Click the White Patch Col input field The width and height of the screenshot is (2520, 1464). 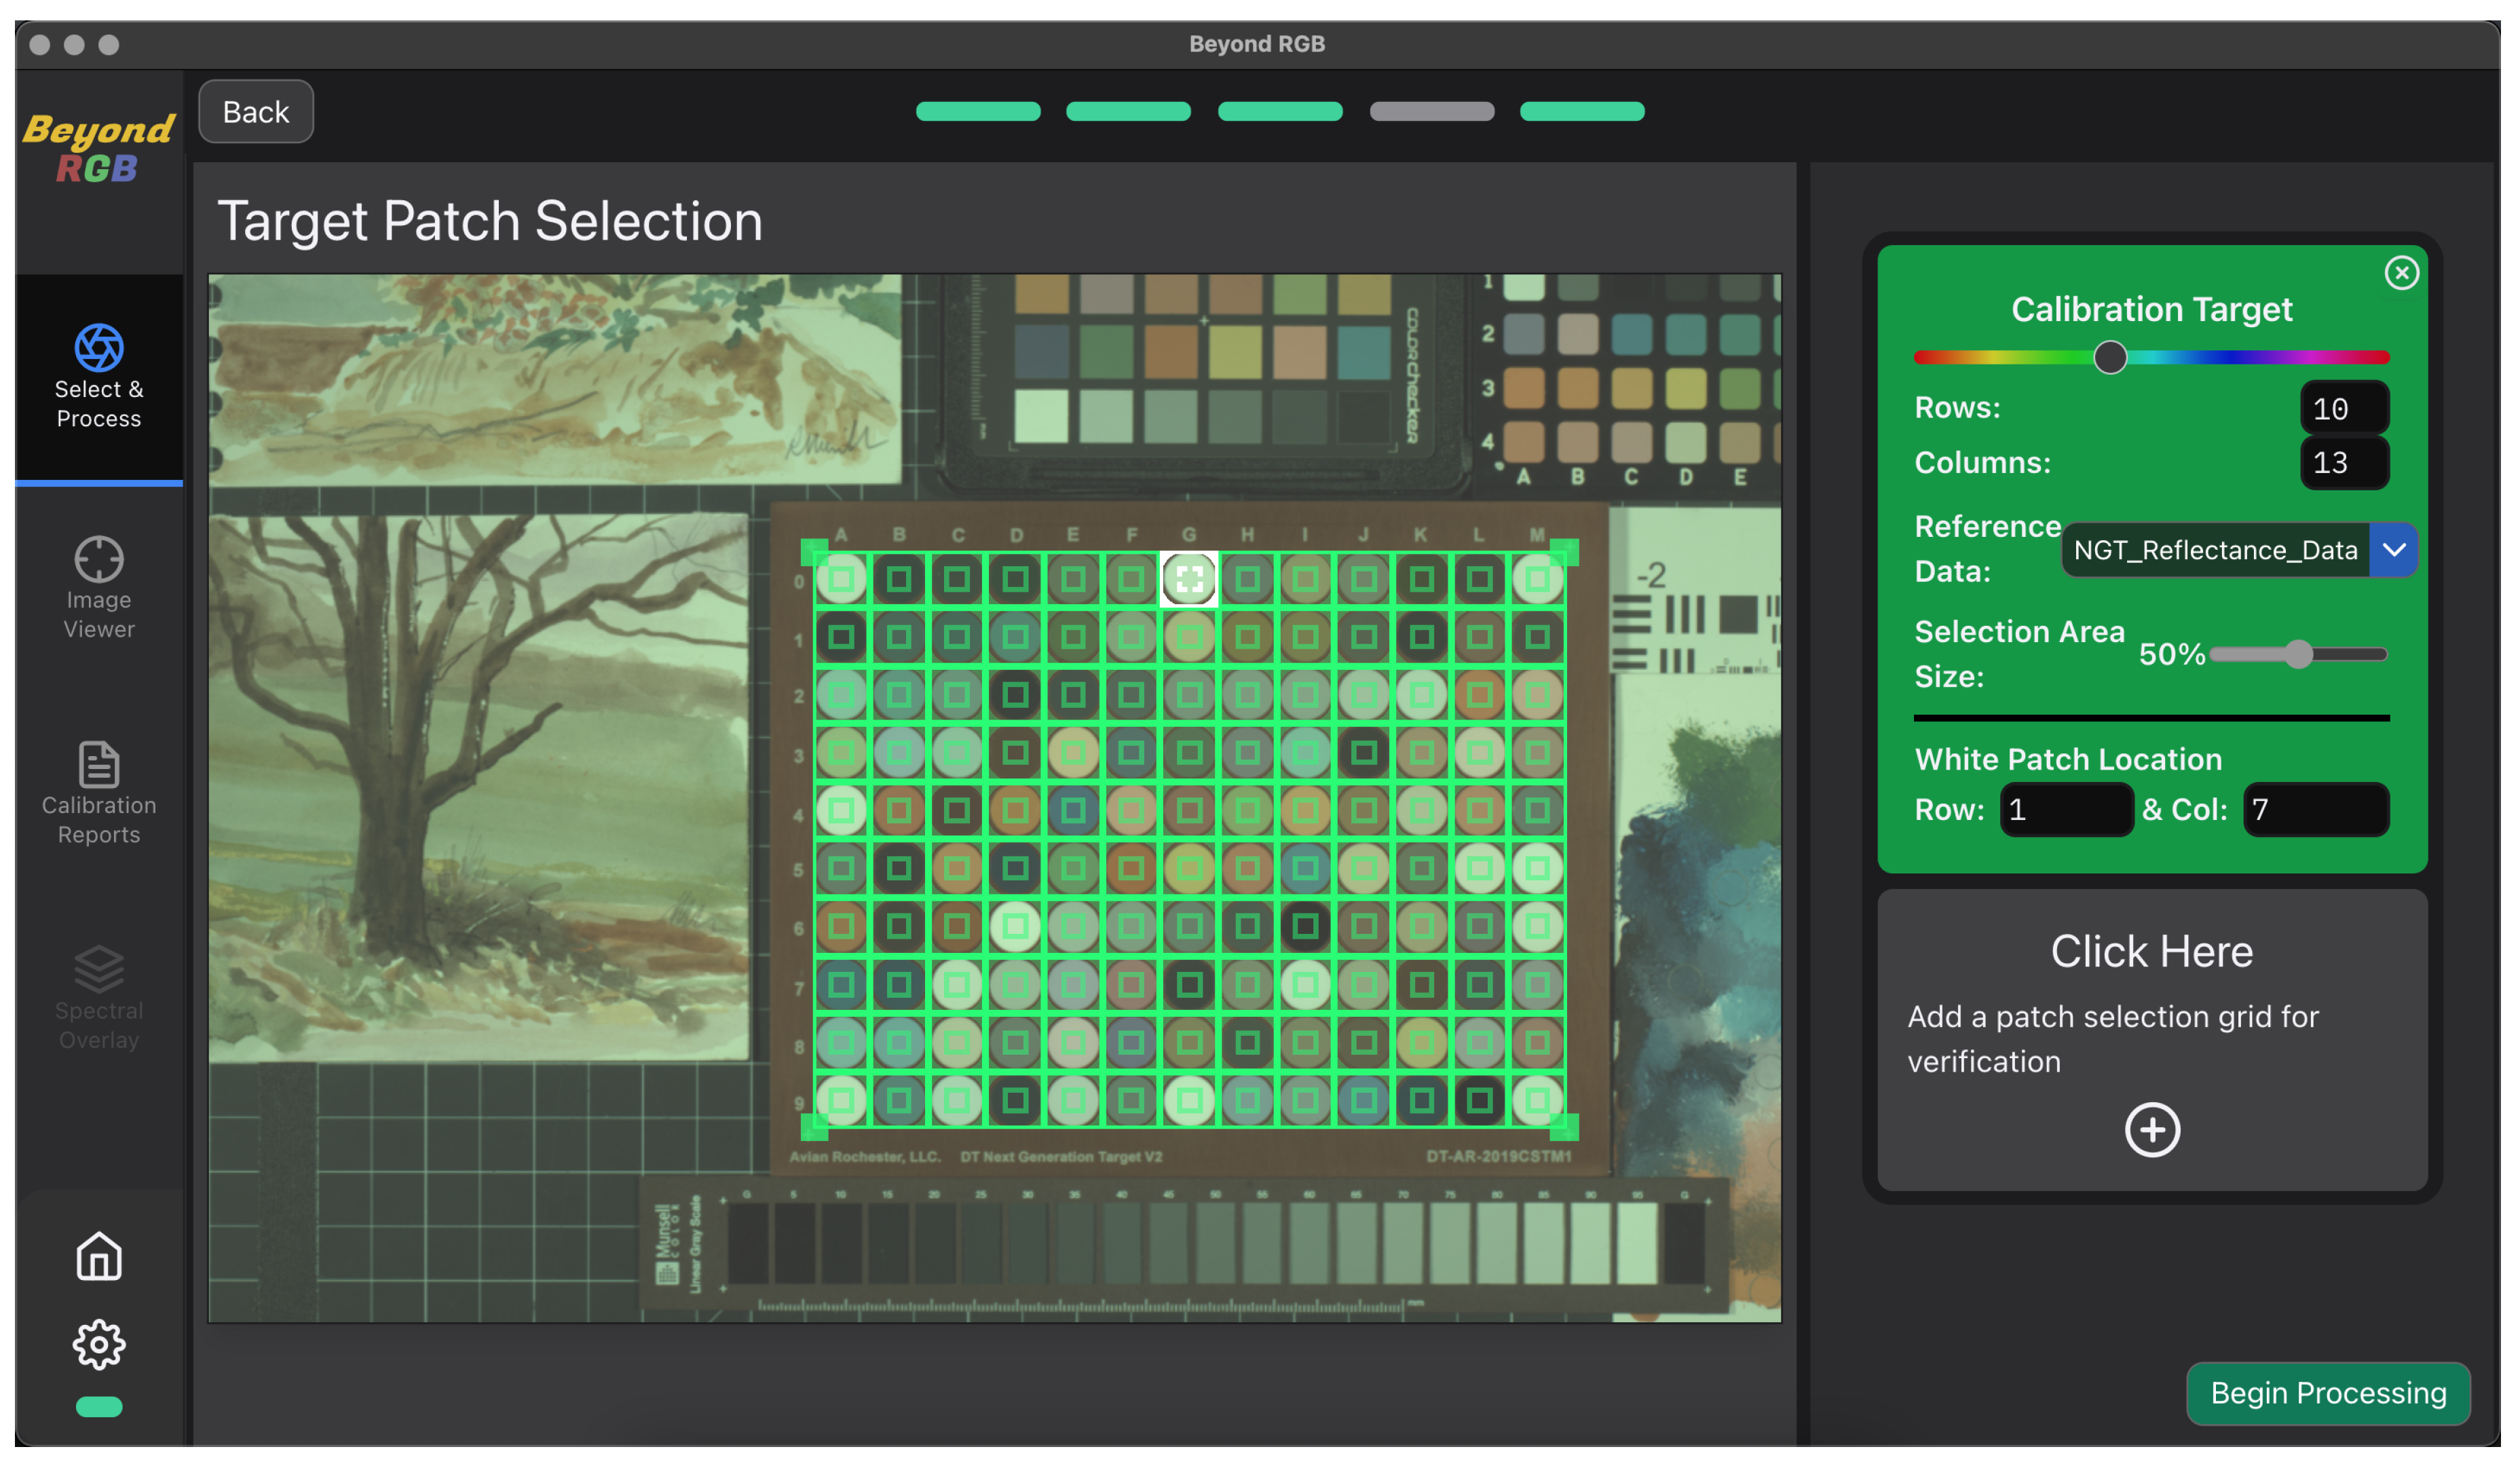[2316, 810]
